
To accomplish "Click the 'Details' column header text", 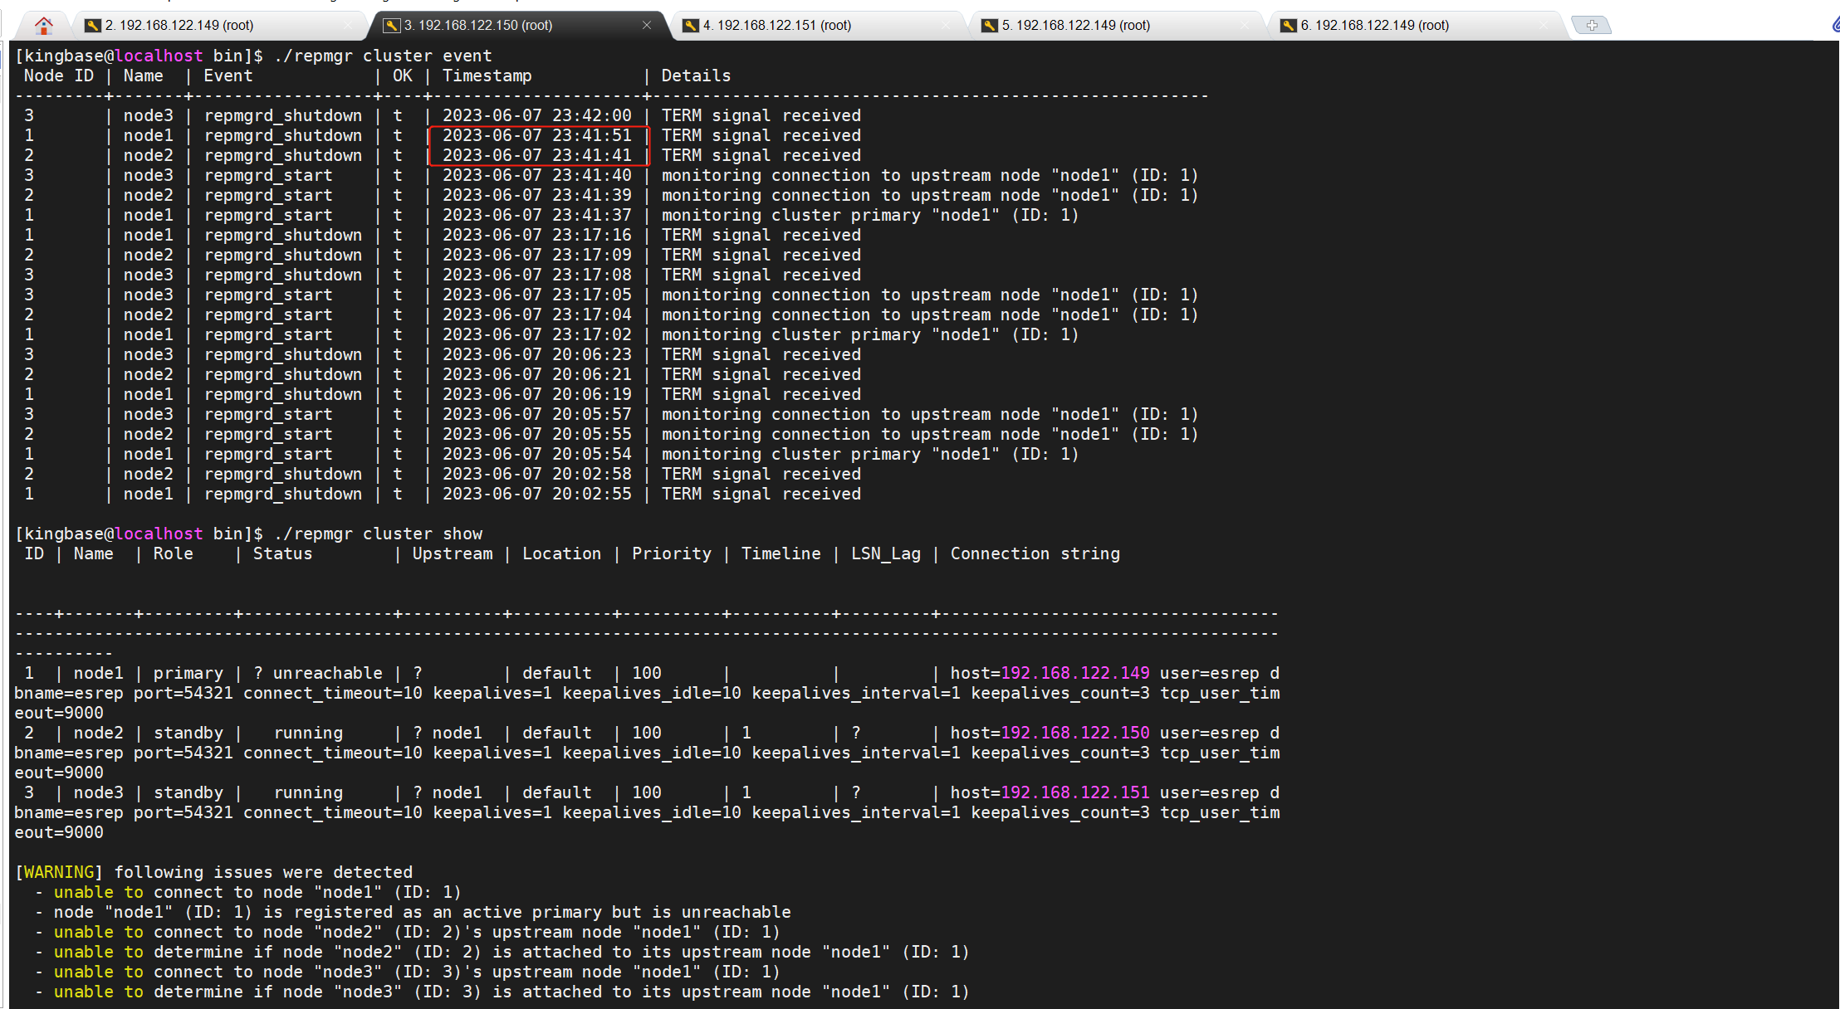I will coord(695,76).
